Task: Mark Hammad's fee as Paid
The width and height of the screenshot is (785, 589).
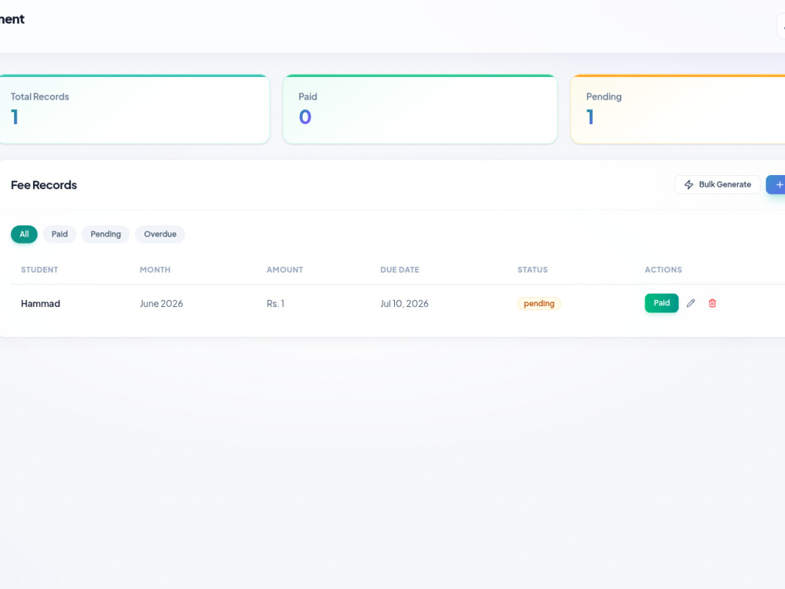Action: pos(661,303)
